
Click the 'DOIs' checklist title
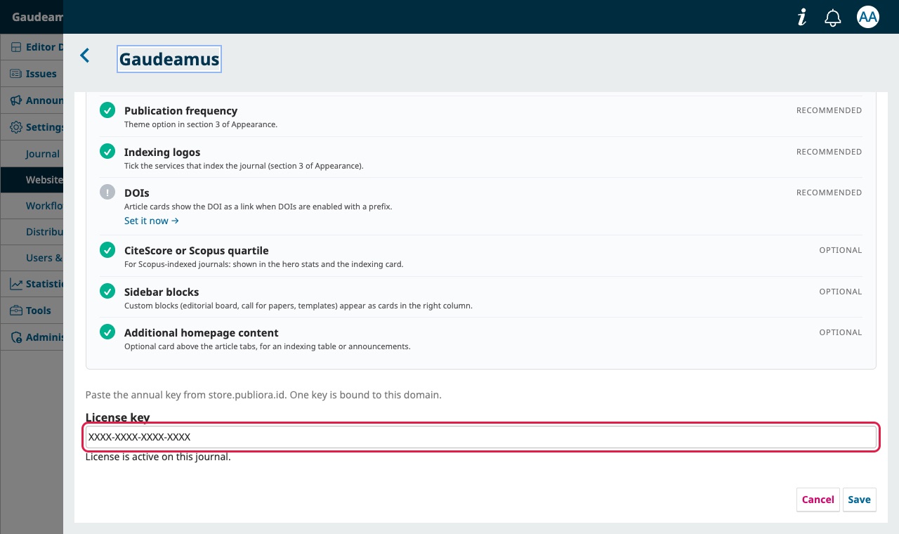click(x=137, y=193)
